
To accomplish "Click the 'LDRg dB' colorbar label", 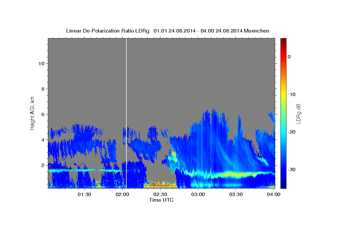I will tap(298, 113).
